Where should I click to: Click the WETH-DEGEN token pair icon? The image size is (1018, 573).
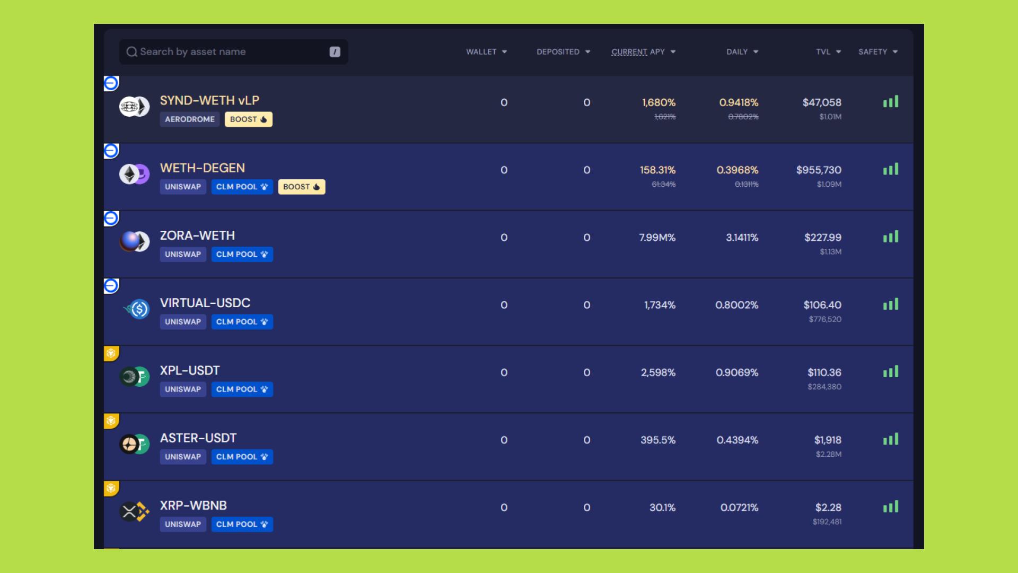click(x=134, y=174)
